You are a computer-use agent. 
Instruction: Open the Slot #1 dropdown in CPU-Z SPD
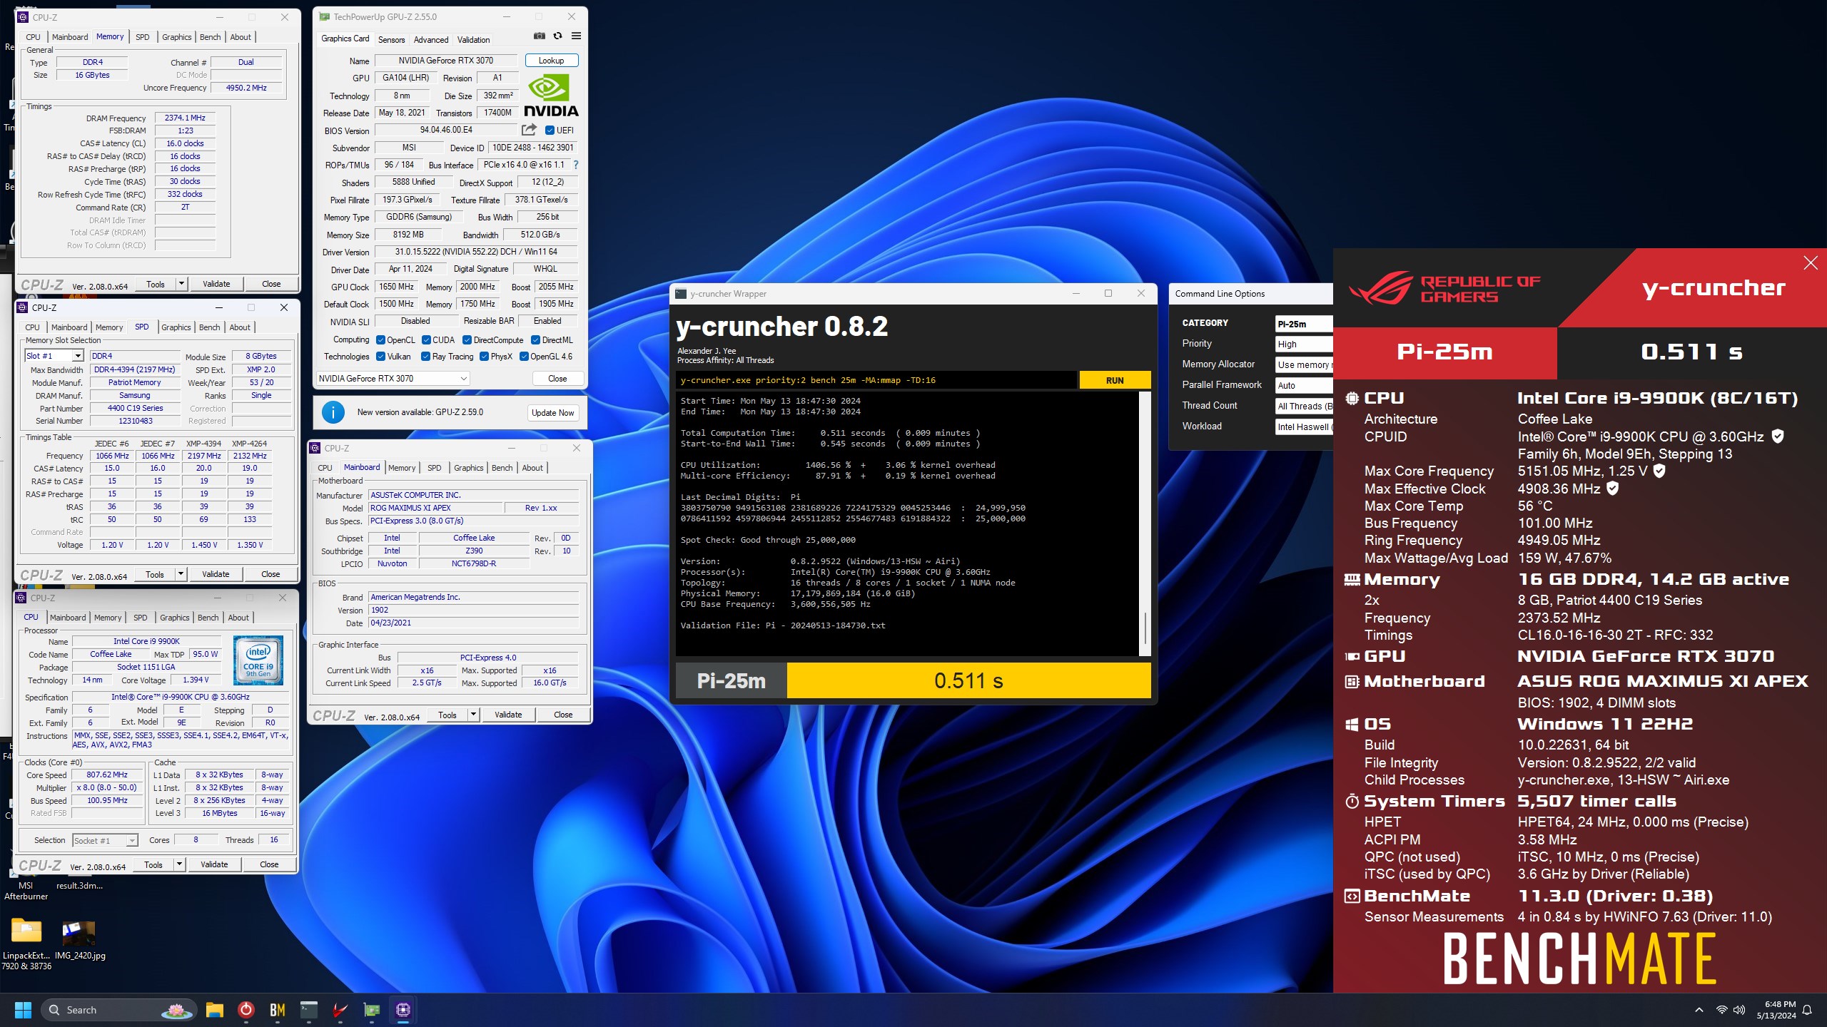[x=54, y=356]
